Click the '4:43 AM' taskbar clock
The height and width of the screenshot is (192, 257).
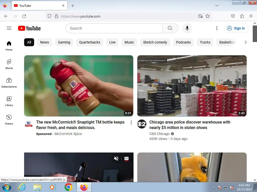tap(244, 185)
